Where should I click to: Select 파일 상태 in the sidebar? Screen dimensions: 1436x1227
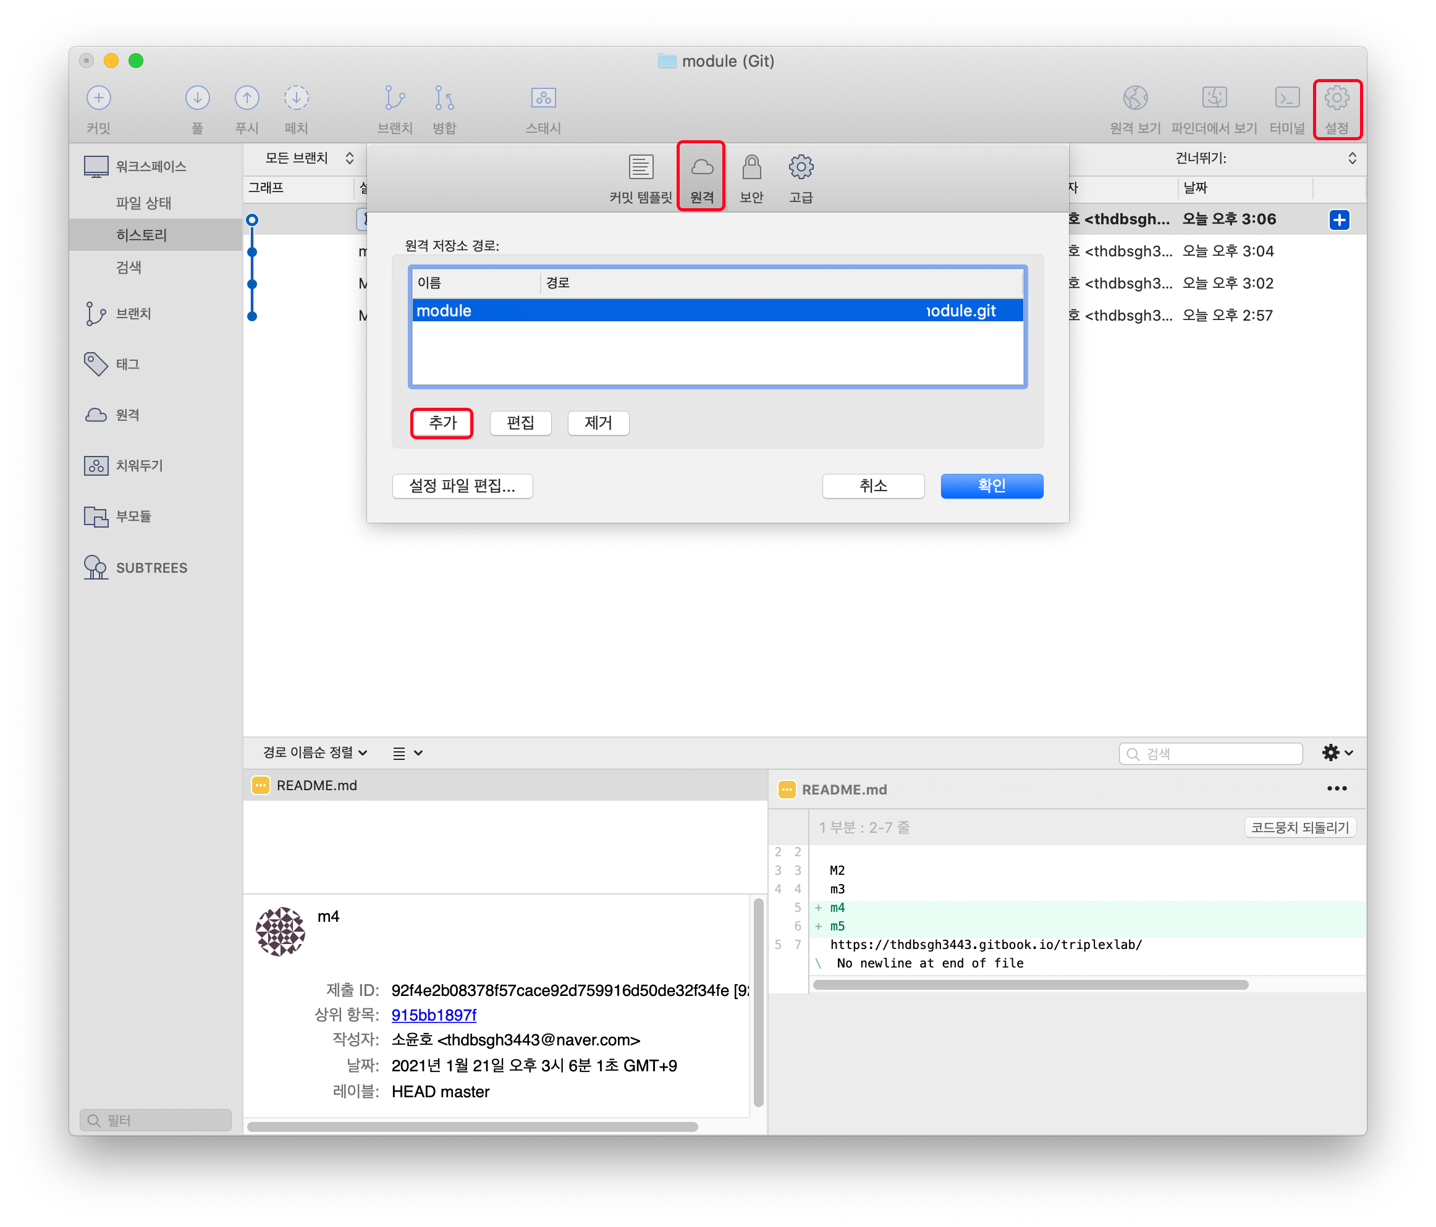click(x=143, y=203)
